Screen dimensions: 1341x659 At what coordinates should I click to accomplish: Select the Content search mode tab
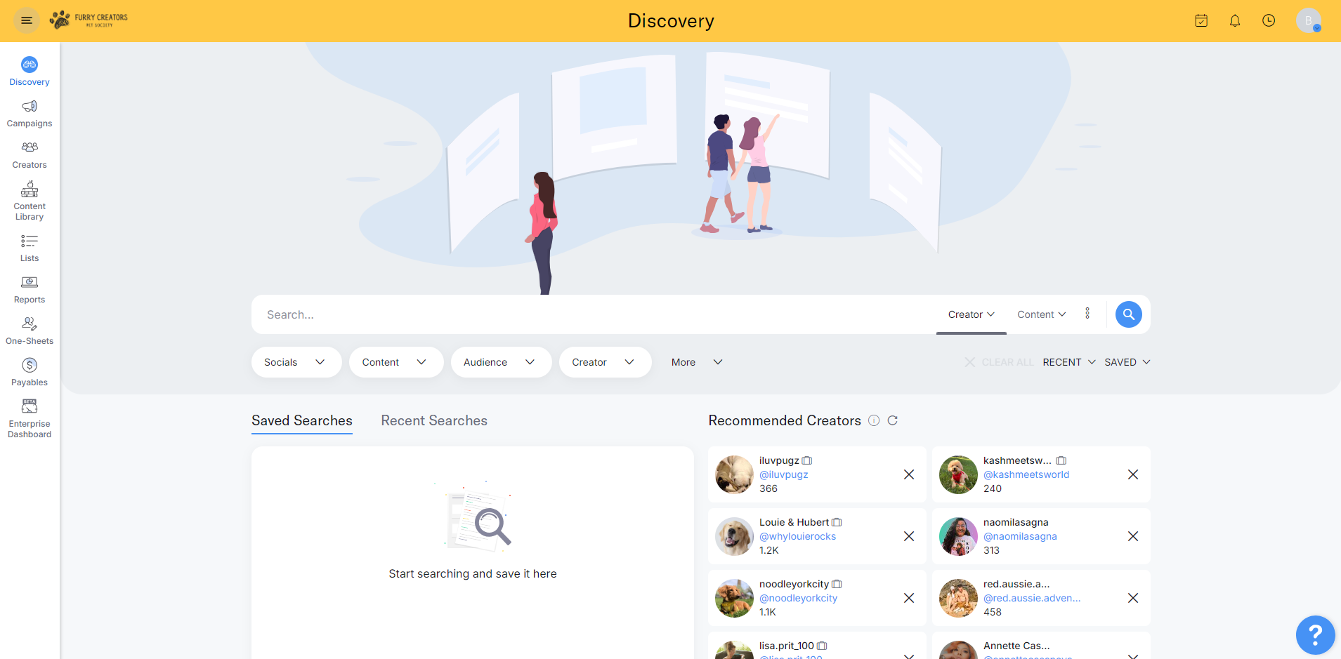[1041, 314]
